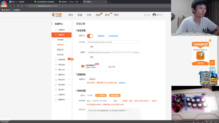Open 分类 in top navigation
Viewport: 219px width, 123px height.
coord(89,15)
